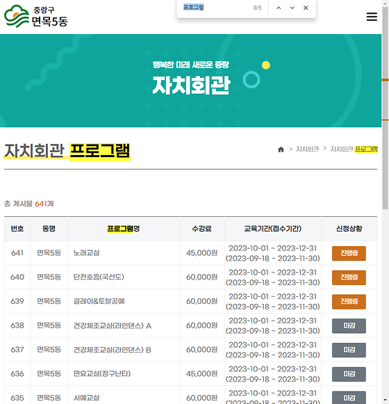The image size is (389, 404).
Task: Click row number 639
Action: 17,301
